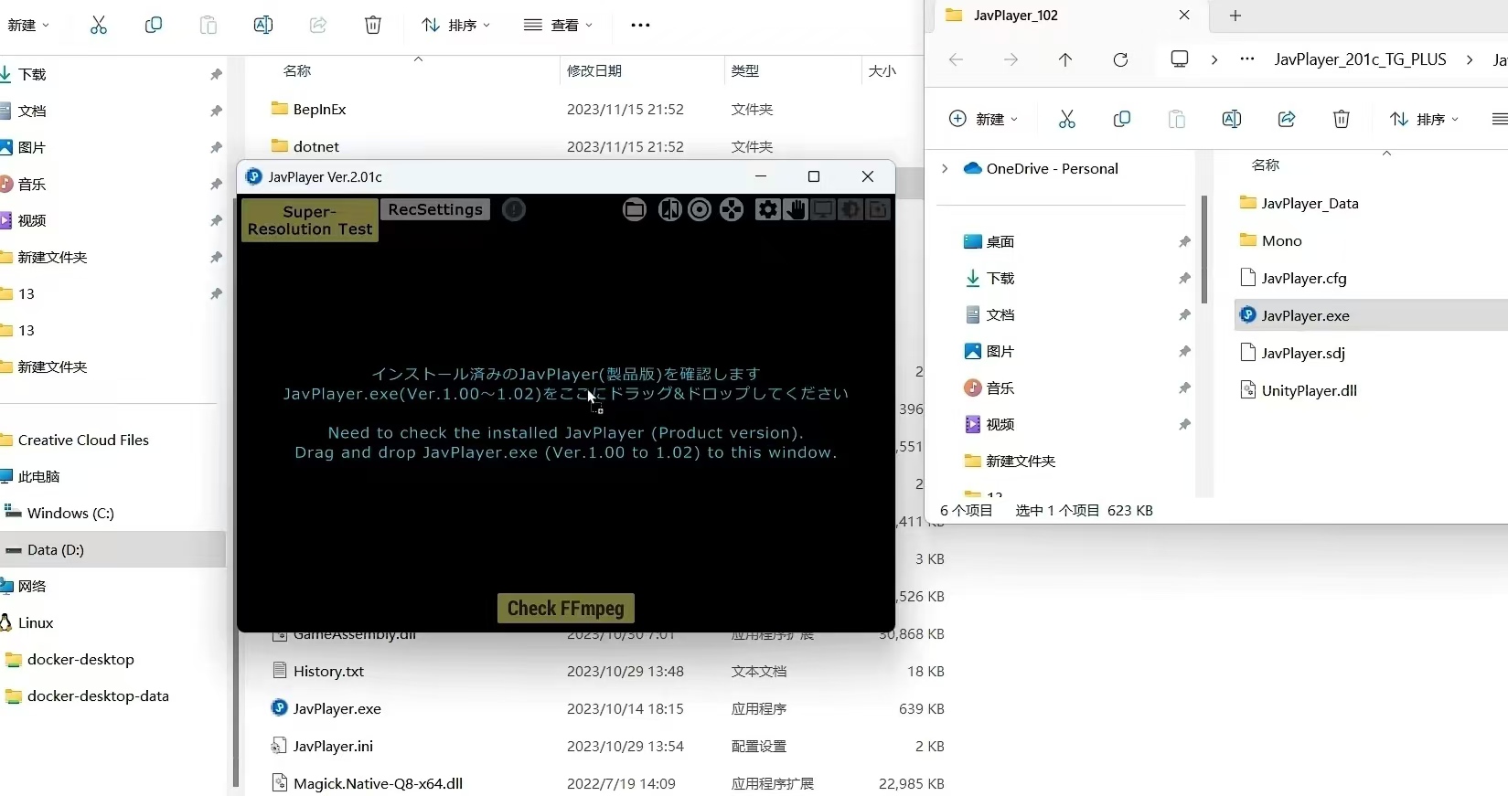Go forward in JavPlayer_102 Explorer

pyautogui.click(x=1011, y=59)
